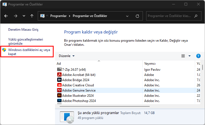Click the shield icon beside Windows özelliklerini
Viewport: 205px width, 125px height.
tap(4, 50)
